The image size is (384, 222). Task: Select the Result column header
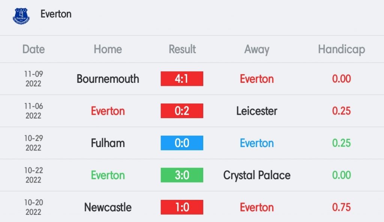point(182,49)
